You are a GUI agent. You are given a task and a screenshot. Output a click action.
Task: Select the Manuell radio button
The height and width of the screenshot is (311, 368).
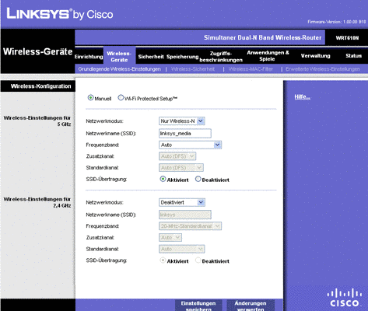[90, 98]
